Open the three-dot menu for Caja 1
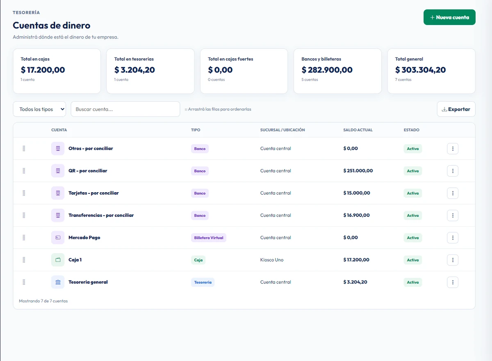Image resolution: width=492 pixels, height=361 pixels. (x=453, y=260)
